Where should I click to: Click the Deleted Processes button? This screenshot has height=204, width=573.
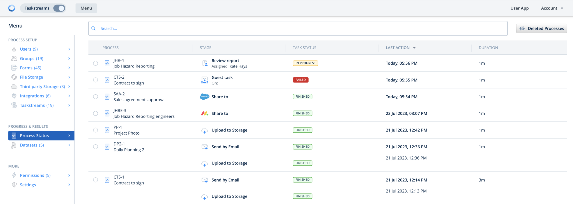[x=541, y=29]
